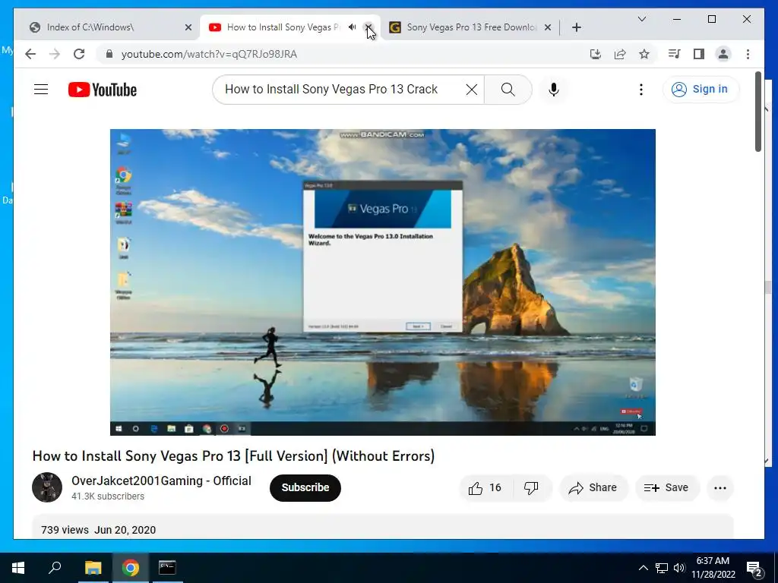
Task: Open network status tray icon
Action: pos(662,568)
